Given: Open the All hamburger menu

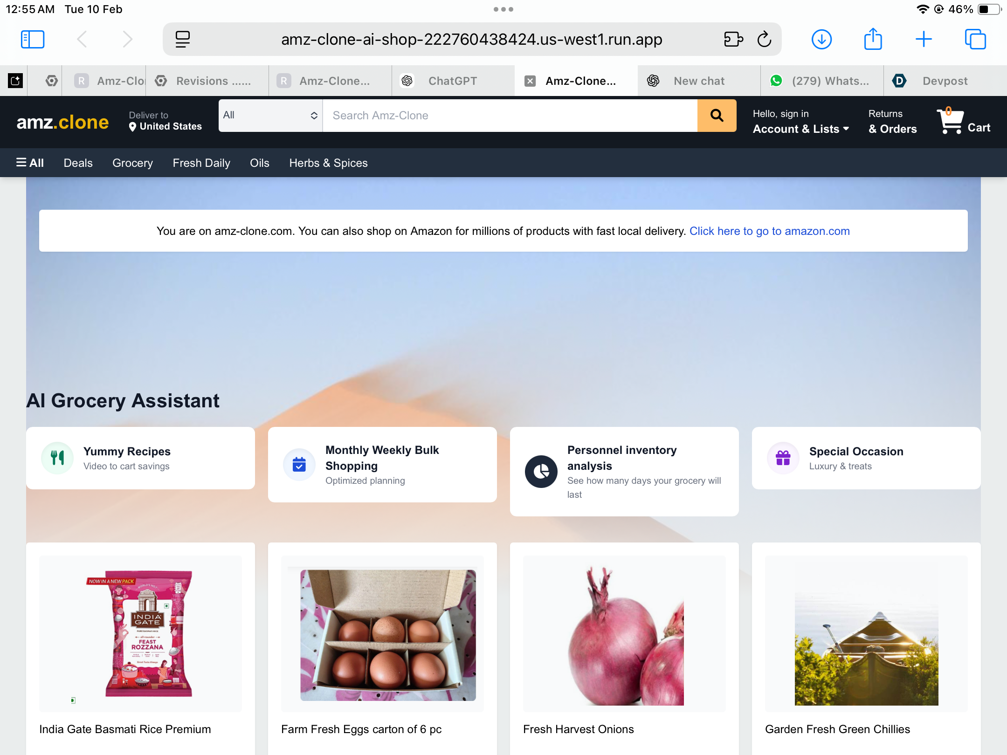Looking at the screenshot, I should (30, 163).
